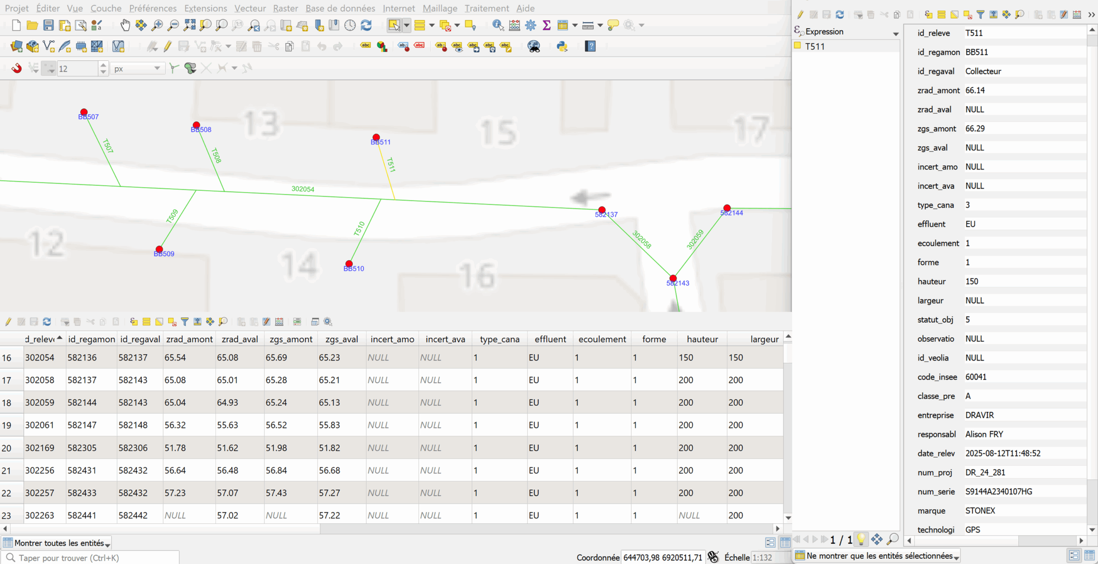The image size is (1098, 564).
Task: Click 'Montrer toutes les entités' button
Action: coord(57,543)
